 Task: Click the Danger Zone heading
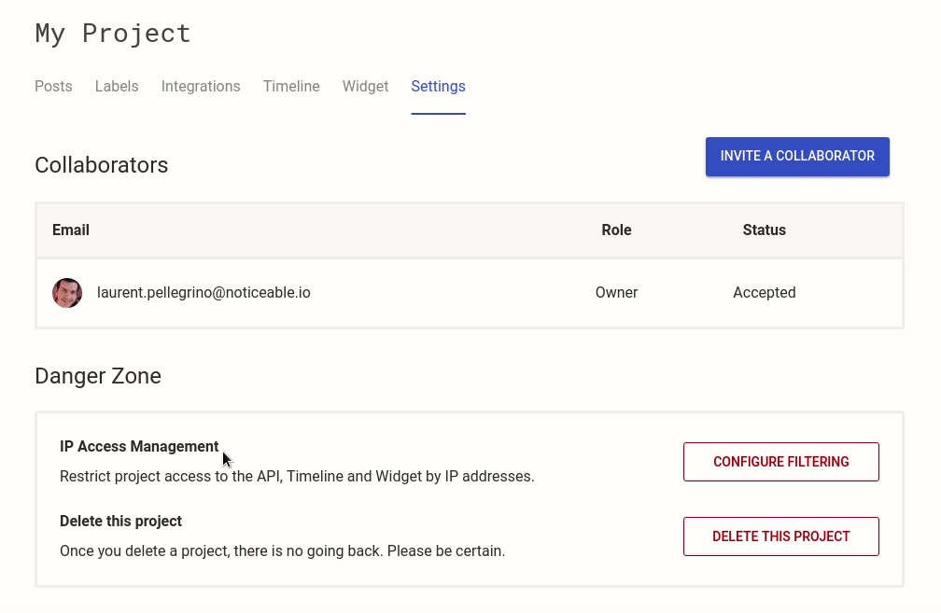tap(98, 376)
